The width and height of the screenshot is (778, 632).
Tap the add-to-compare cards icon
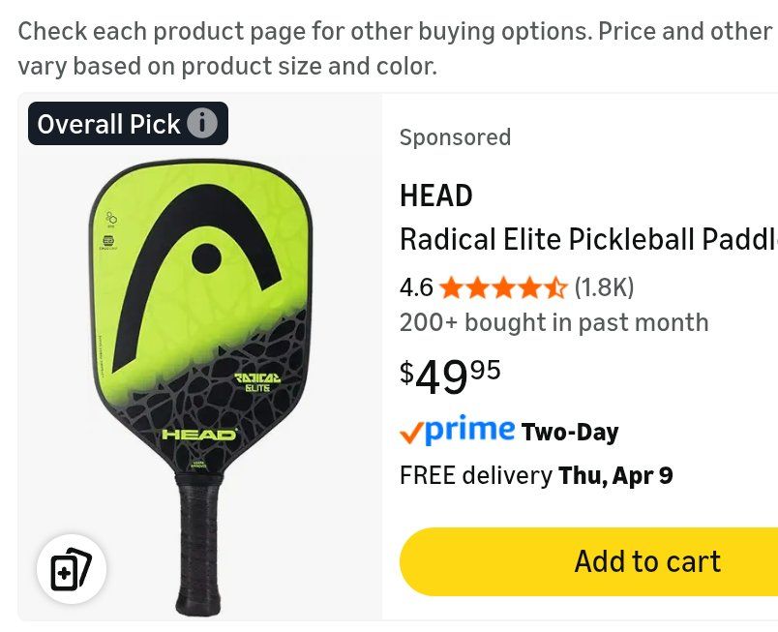click(72, 569)
